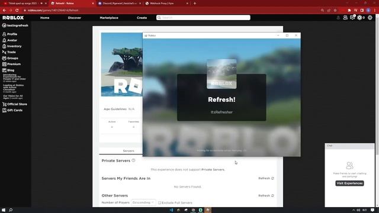Open the Gift Cards sidebar item
The image size is (379, 213).
tap(12, 111)
